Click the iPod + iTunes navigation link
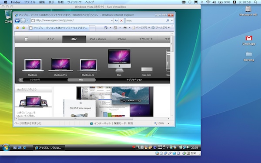261x163 pixels. point(98,39)
